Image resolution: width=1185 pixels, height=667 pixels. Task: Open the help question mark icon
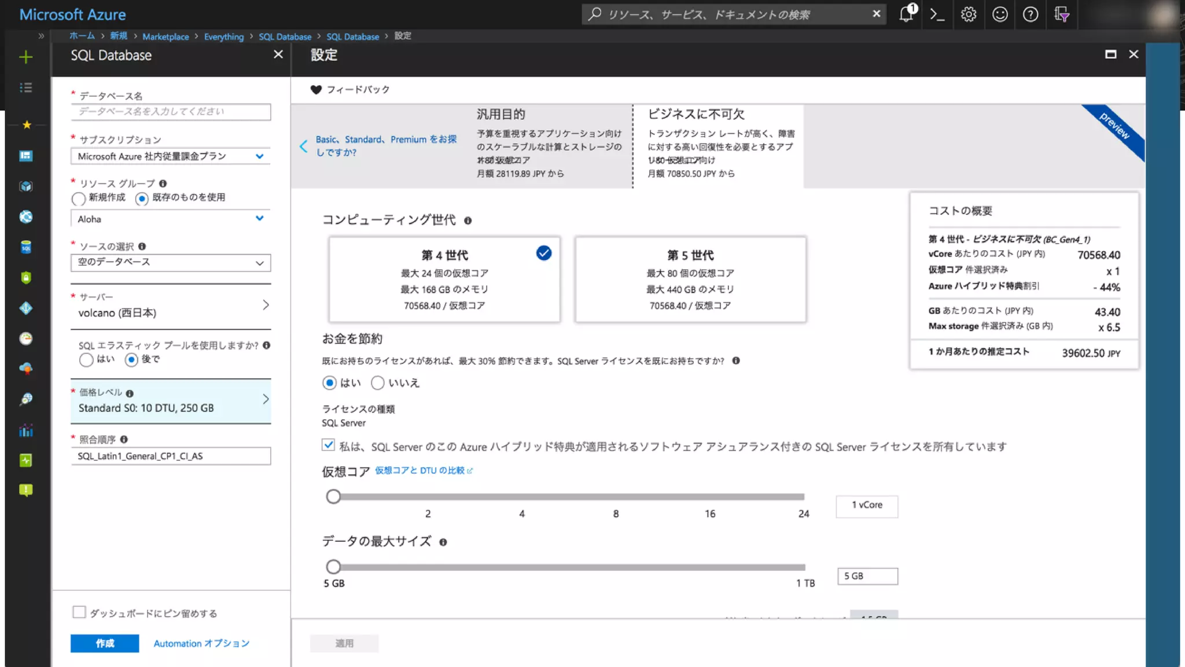pyautogui.click(x=1031, y=14)
